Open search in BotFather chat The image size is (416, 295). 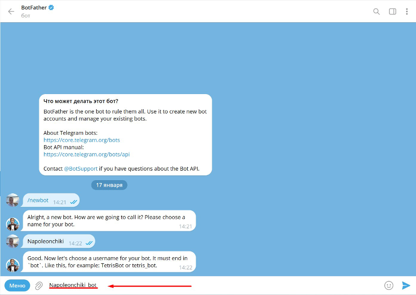point(376,11)
